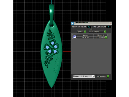
Task: Click the Total Gem Weight value .02
Action: tap(89, 27)
